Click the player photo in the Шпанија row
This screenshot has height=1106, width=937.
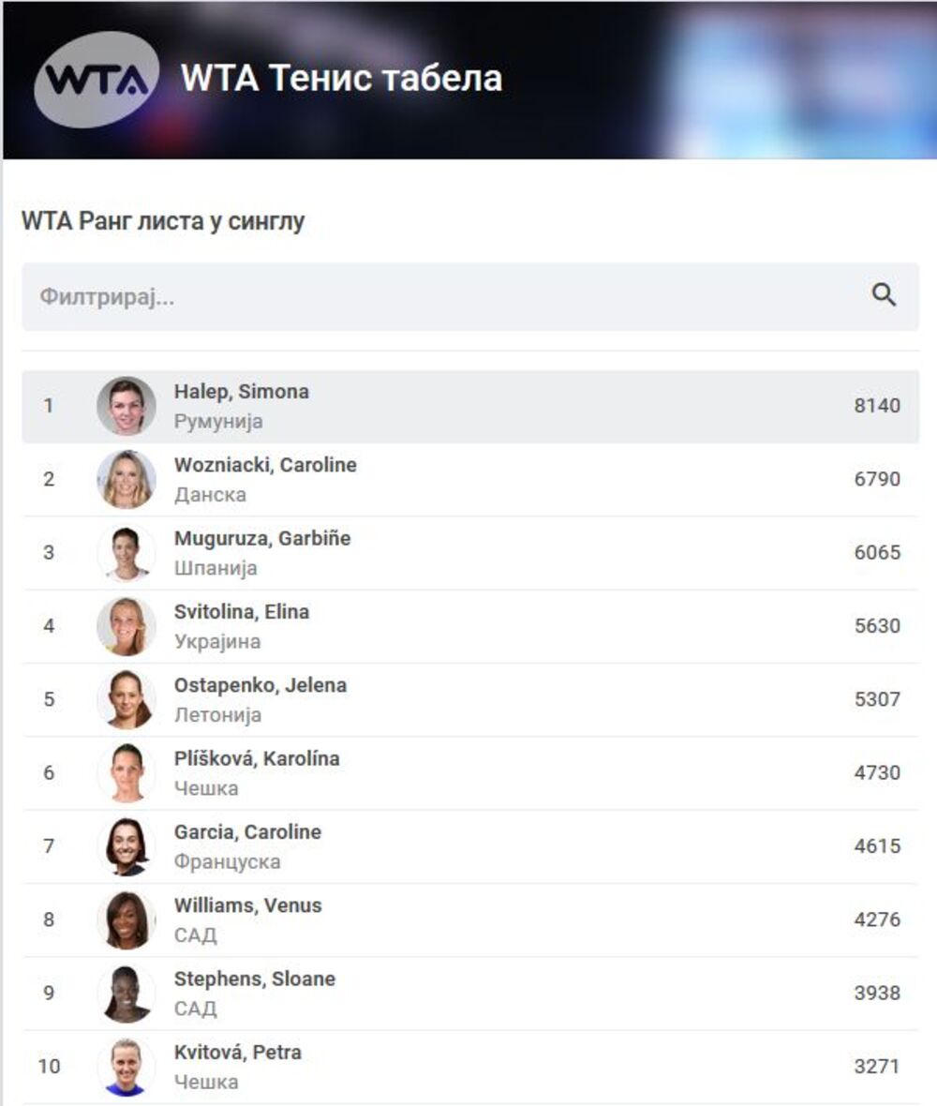click(x=126, y=553)
